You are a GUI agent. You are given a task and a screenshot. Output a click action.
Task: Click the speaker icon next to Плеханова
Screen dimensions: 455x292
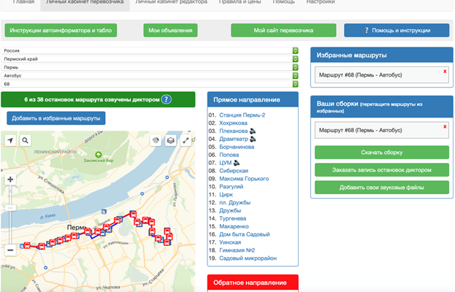point(253,131)
